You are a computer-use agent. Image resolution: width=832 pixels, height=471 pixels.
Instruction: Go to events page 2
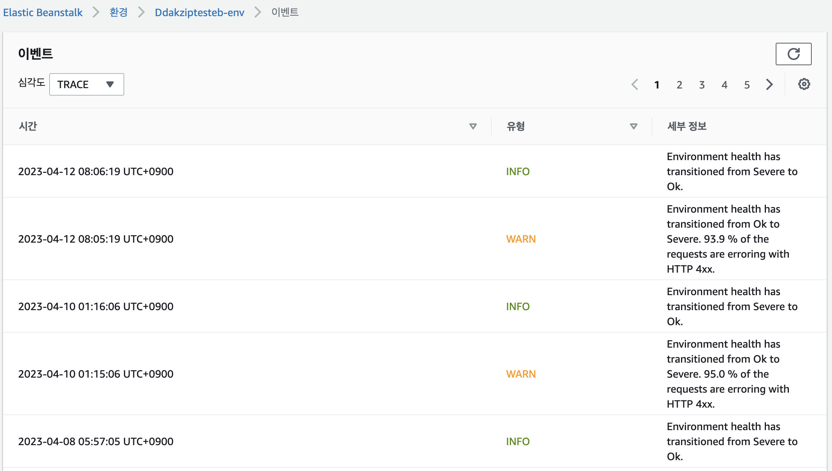click(x=679, y=85)
